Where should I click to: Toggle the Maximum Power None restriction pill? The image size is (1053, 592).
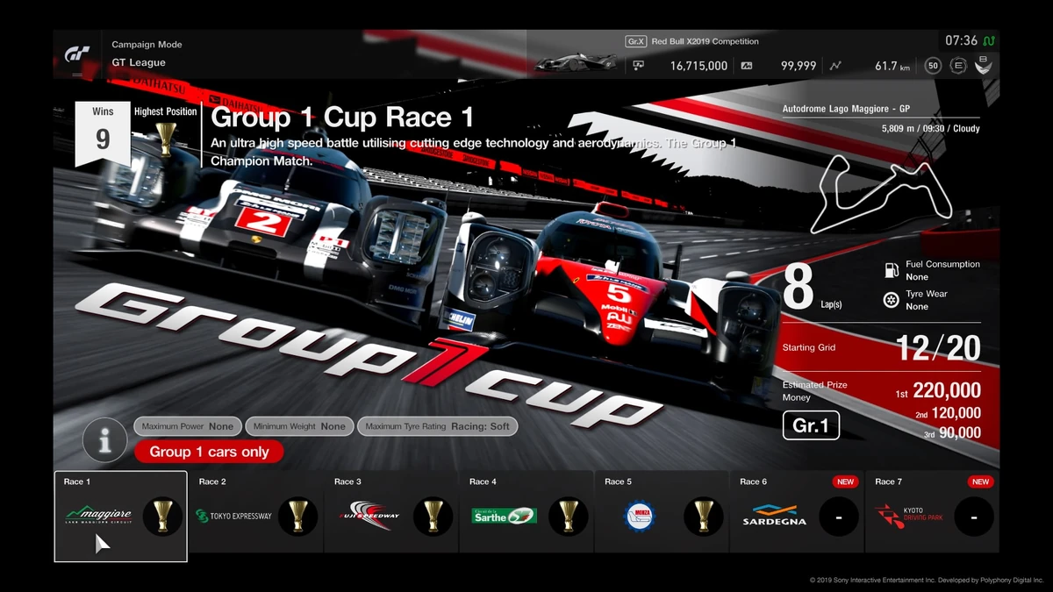[188, 426]
